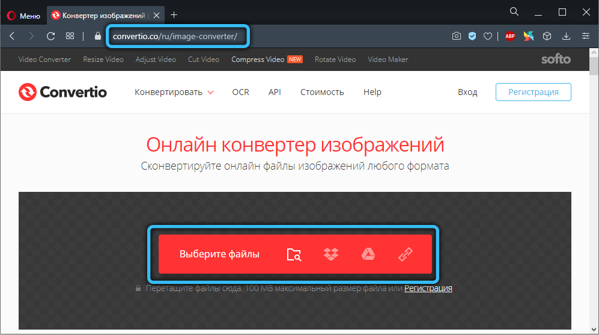Add file by URL link icon
The height and width of the screenshot is (335, 599).
(406, 254)
